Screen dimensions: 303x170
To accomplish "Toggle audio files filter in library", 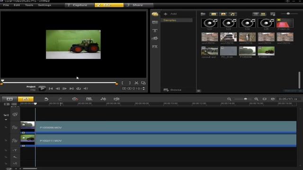I will point(232,14).
